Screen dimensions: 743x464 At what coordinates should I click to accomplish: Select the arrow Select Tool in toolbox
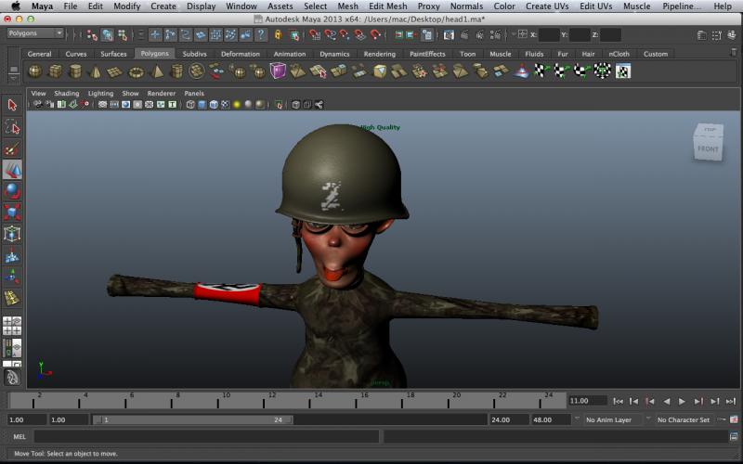point(12,105)
